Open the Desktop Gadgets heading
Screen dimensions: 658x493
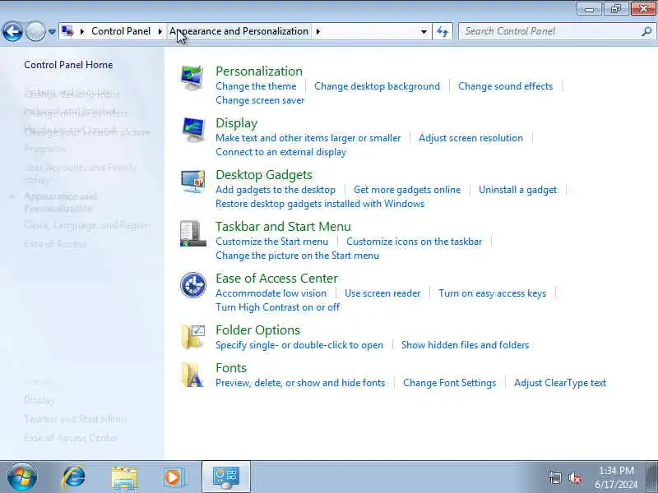click(x=264, y=175)
